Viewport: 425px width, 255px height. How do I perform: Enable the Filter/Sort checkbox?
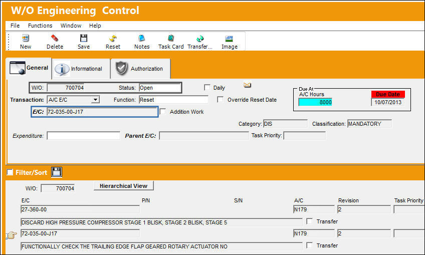pyautogui.click(x=10, y=172)
